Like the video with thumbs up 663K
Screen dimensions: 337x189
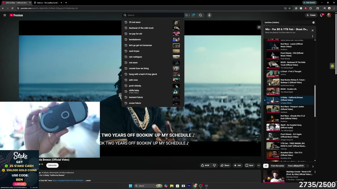[205, 165]
